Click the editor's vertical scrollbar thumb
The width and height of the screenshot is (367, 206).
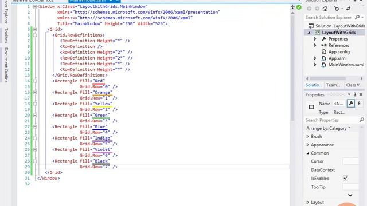pos(292,68)
